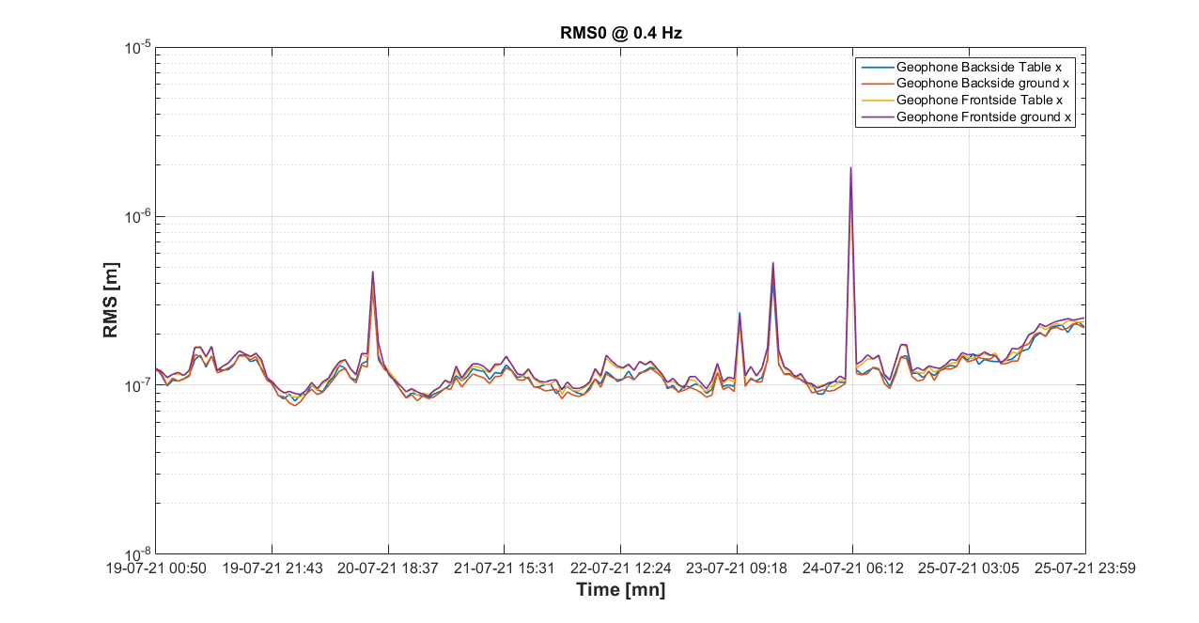
Task: Select the x-axis label "Time [mn]"
Action: pyautogui.click(x=620, y=590)
